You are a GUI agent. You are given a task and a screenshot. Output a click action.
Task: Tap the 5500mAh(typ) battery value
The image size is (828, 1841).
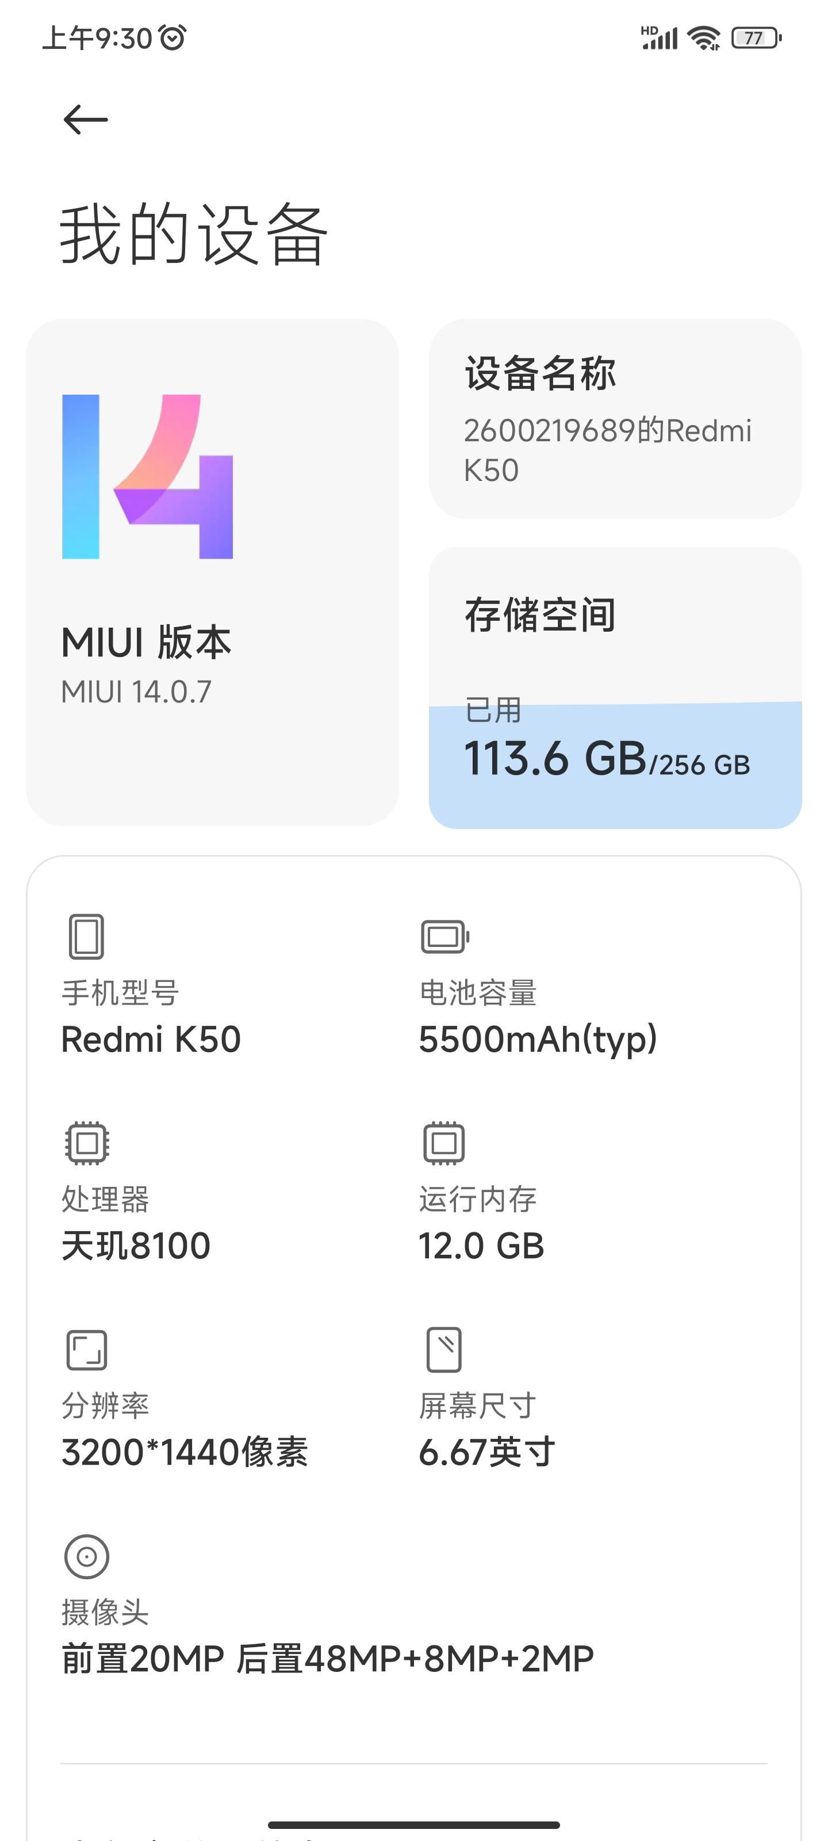(537, 1039)
